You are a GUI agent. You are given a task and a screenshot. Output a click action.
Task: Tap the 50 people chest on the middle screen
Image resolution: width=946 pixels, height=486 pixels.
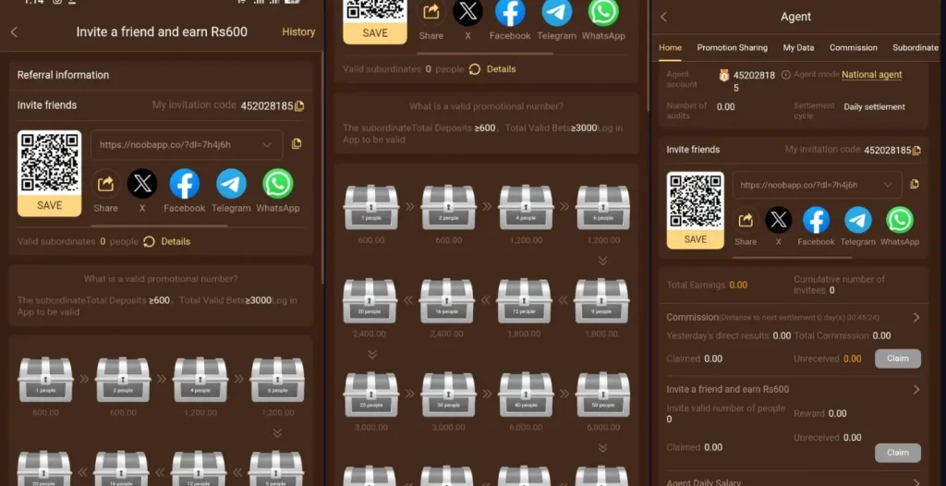tap(603, 395)
